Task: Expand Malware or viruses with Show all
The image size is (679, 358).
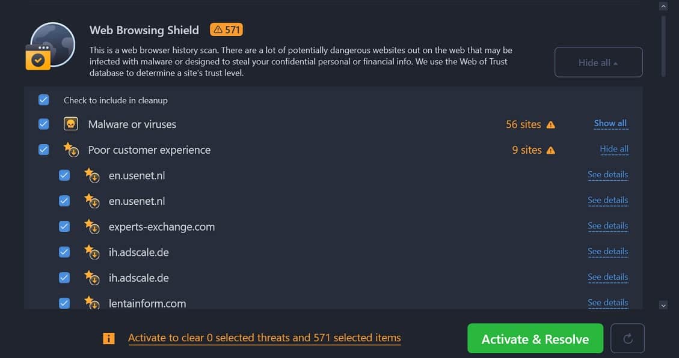Action: pyautogui.click(x=610, y=124)
